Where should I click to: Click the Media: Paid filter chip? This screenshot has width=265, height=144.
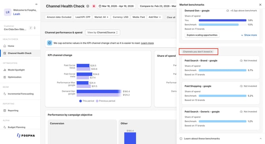[138, 17]
